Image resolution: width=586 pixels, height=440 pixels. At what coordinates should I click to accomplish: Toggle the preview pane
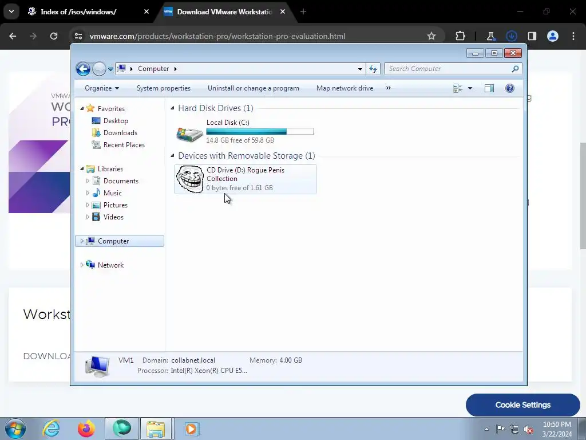tap(489, 88)
